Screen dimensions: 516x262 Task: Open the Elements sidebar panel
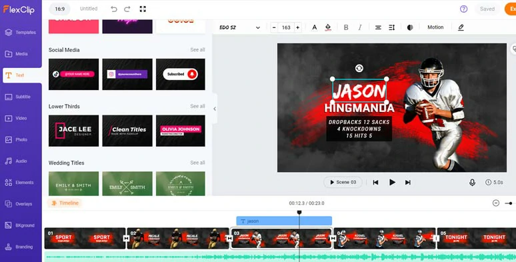coord(19,183)
